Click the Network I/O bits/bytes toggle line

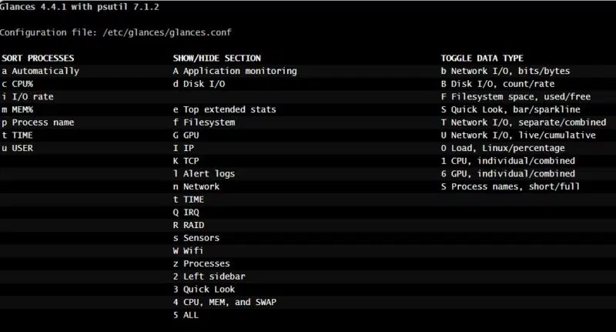[511, 71]
